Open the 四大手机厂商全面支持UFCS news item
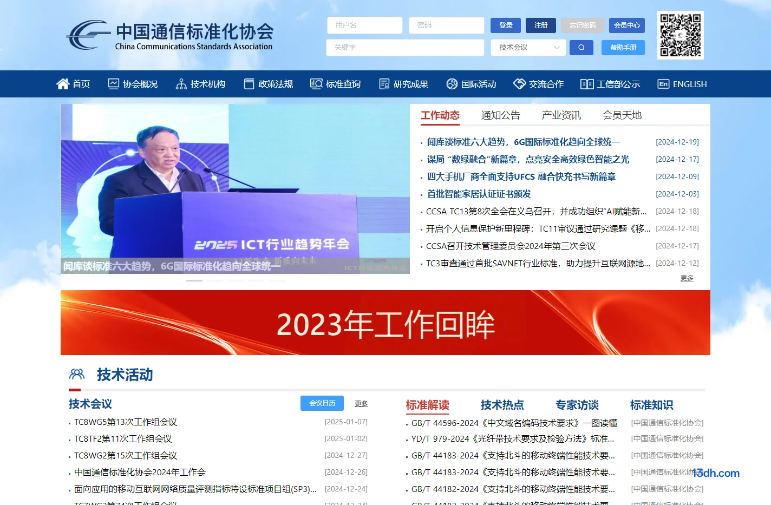771x505 pixels. pyautogui.click(x=521, y=176)
